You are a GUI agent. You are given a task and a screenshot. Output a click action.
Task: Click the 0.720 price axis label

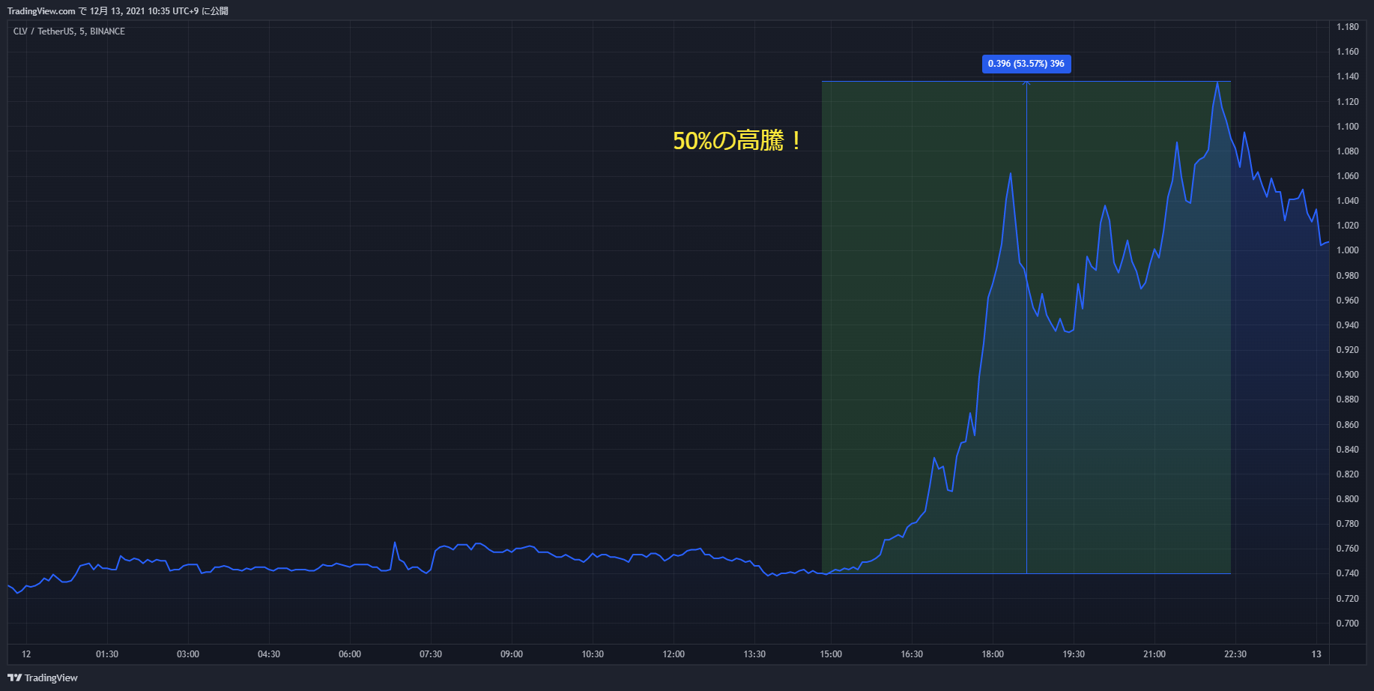(x=1347, y=599)
